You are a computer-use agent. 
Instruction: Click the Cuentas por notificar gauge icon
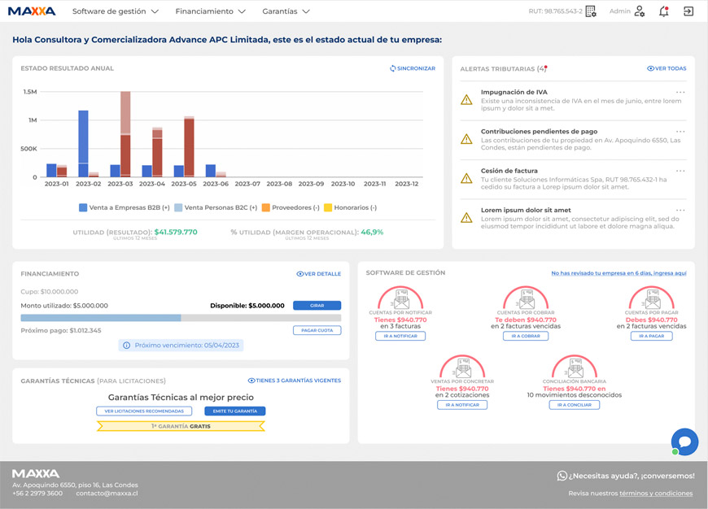400,298
